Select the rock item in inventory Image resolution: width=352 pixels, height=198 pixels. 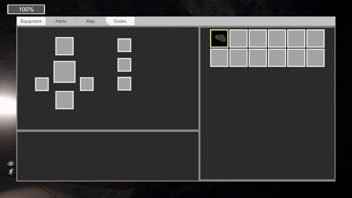coord(219,38)
